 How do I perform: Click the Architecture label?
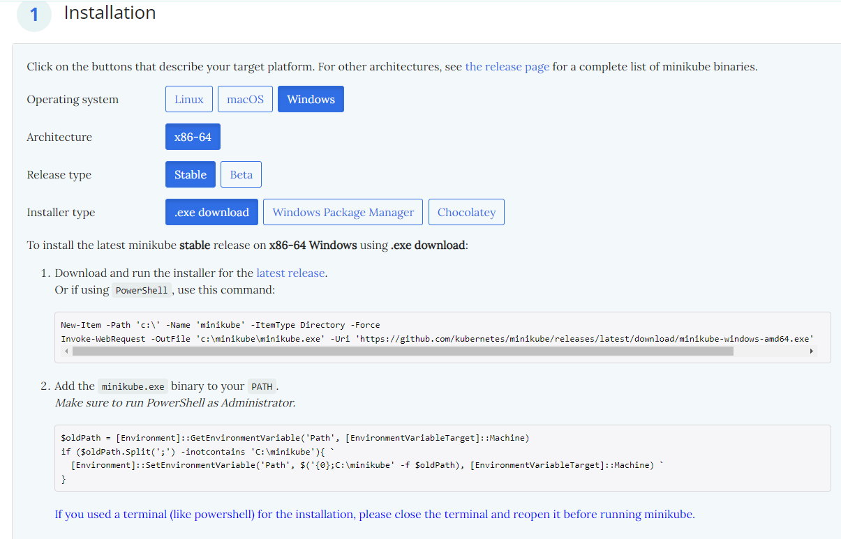pos(59,137)
